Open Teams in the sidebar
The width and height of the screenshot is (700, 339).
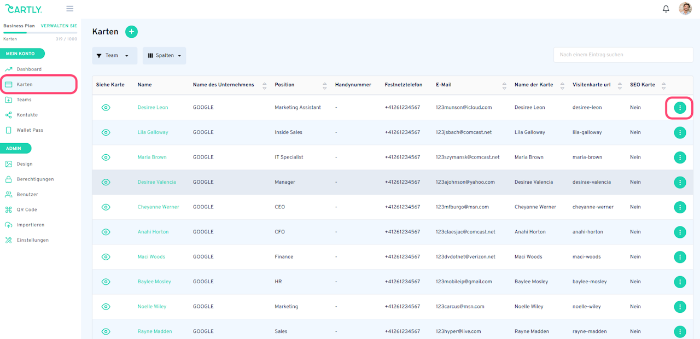(24, 100)
